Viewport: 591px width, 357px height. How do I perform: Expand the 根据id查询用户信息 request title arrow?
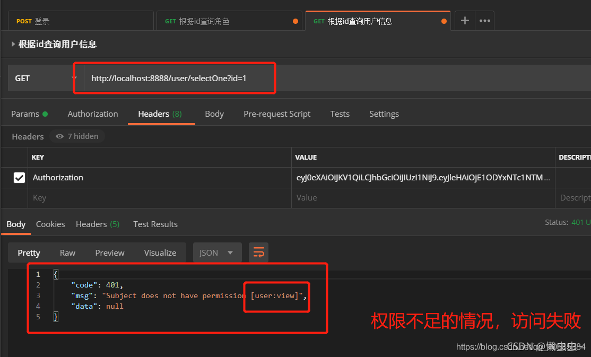pos(13,44)
